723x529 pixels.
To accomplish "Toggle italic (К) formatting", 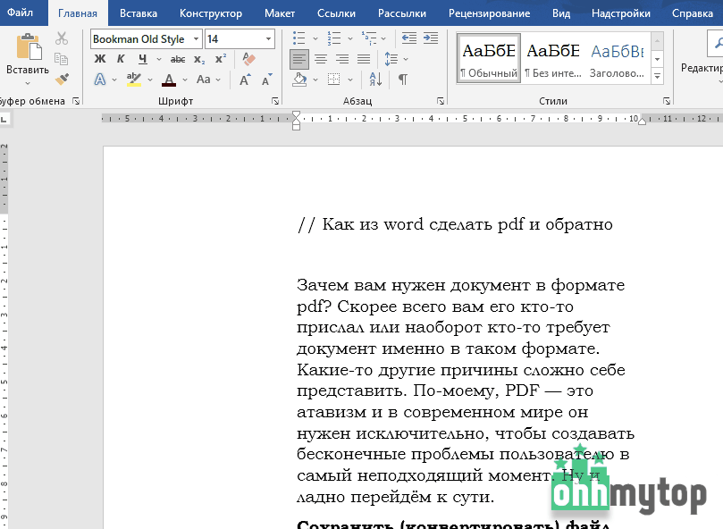I will pos(121,59).
